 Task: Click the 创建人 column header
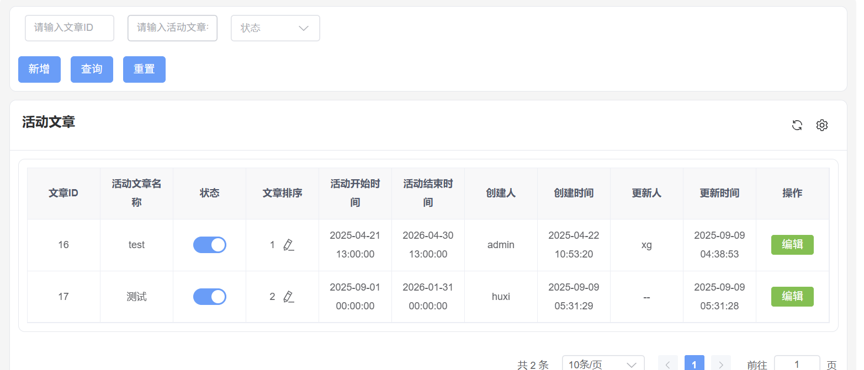click(x=501, y=194)
